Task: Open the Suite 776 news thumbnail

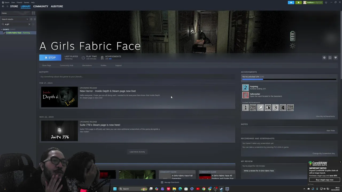Action: point(59,131)
